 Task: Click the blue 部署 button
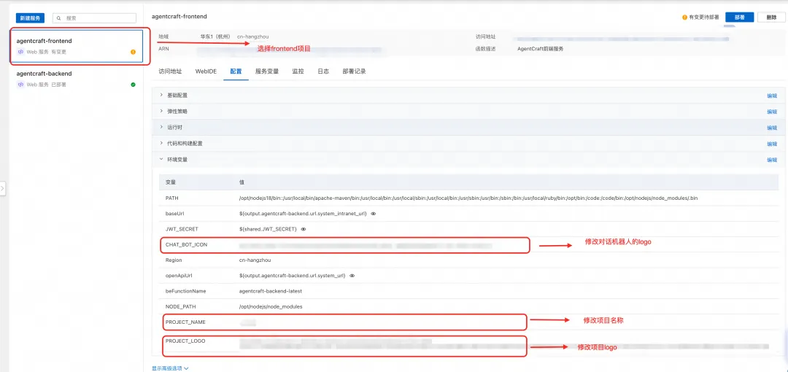click(740, 17)
